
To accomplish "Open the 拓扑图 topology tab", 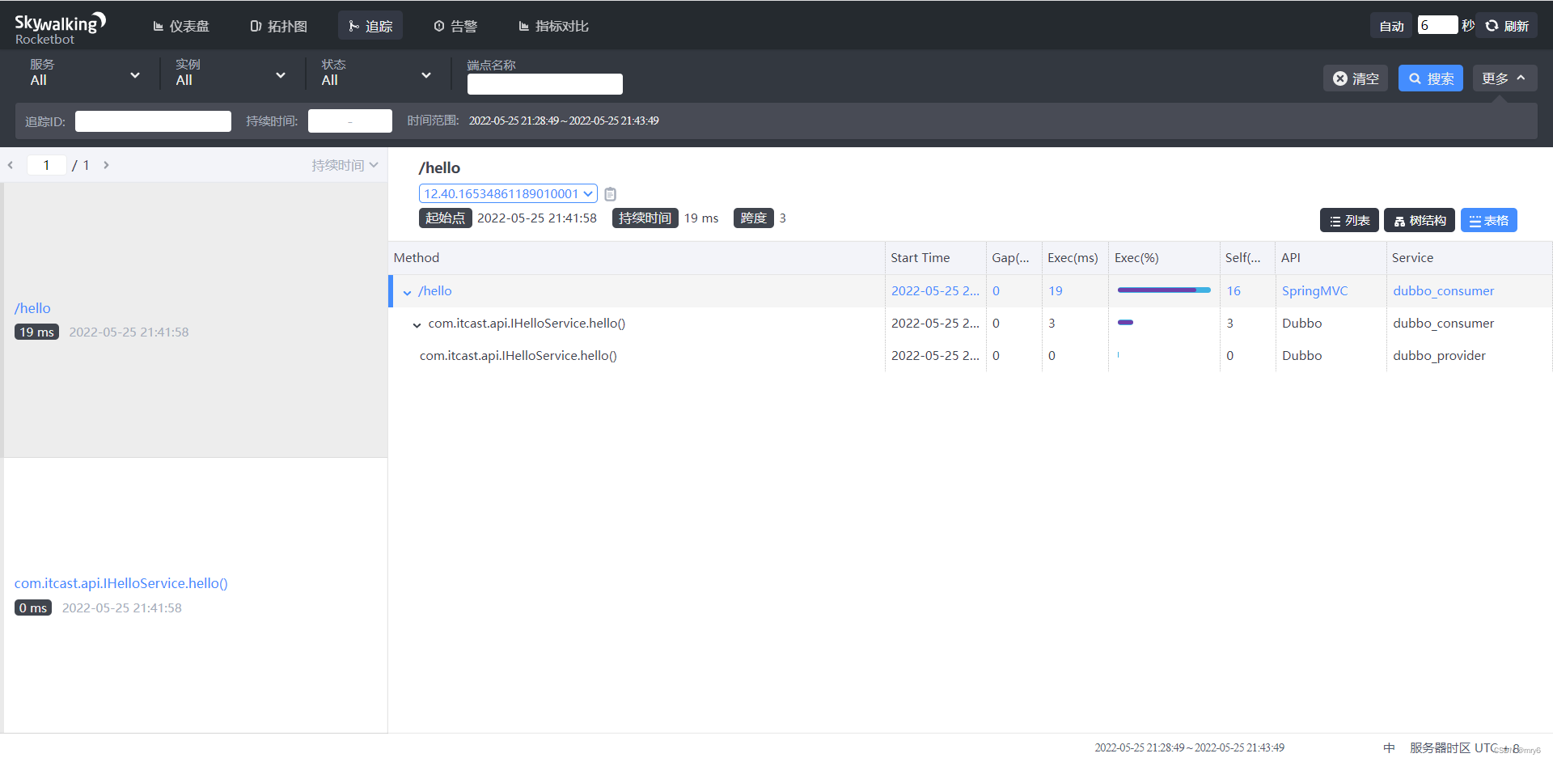I will point(279,26).
